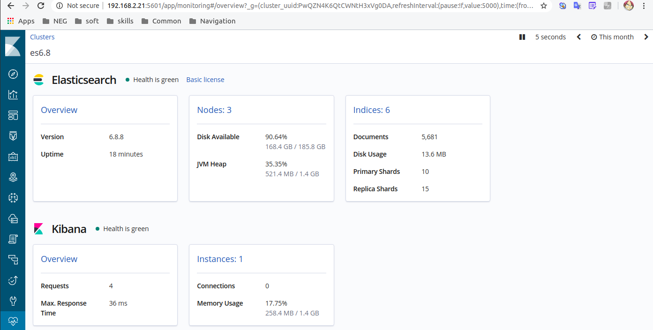The height and width of the screenshot is (330, 653).
Task: Open the Logs sidebar icon
Action: [x=13, y=239]
